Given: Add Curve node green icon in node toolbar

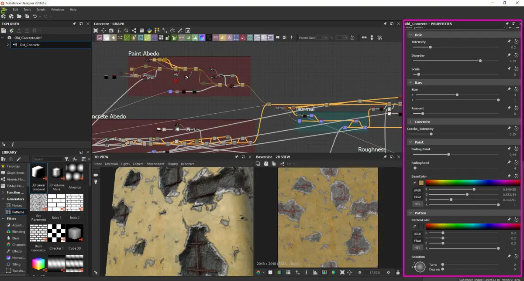Looking at the screenshot, I should coord(128,38).
